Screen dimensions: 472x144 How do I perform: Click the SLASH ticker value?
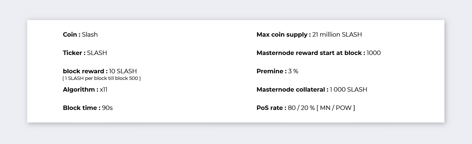(x=97, y=53)
